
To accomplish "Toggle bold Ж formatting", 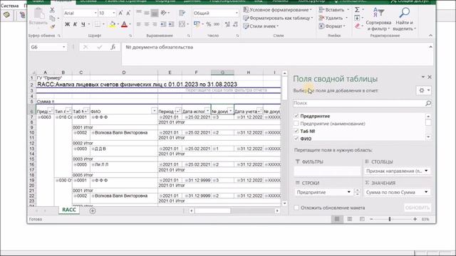I will pos(67,24).
